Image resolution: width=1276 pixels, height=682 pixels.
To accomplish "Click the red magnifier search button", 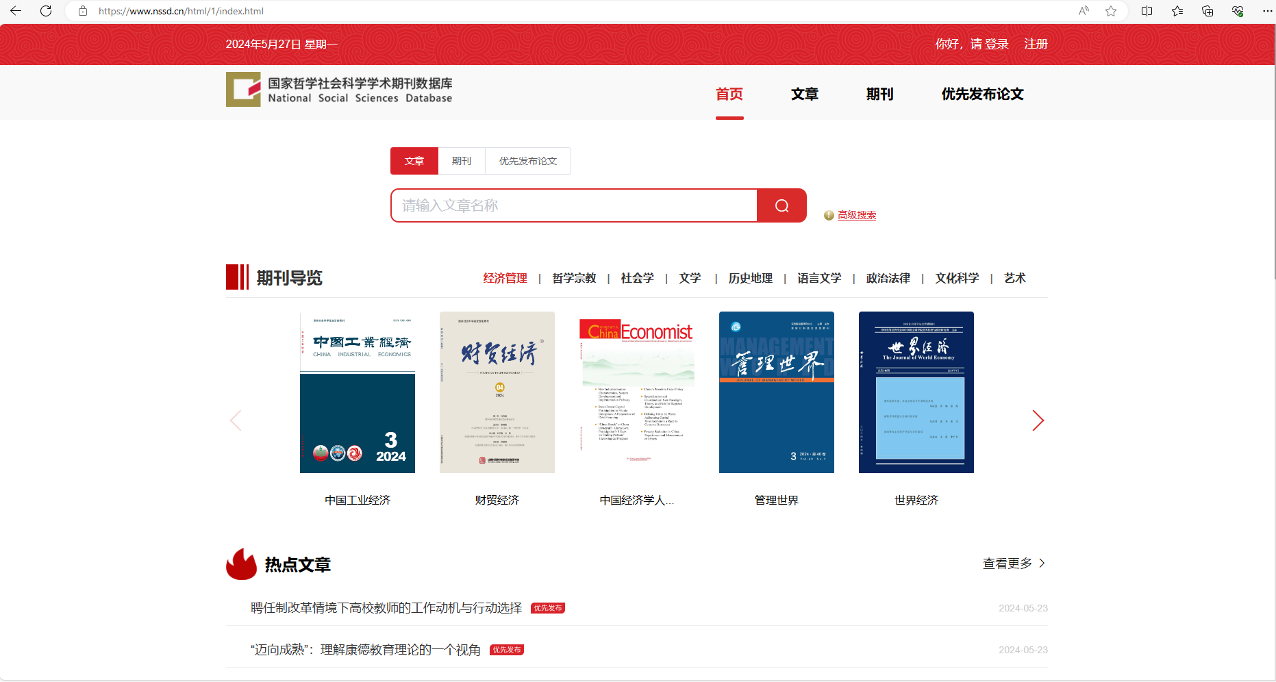I will [x=781, y=205].
